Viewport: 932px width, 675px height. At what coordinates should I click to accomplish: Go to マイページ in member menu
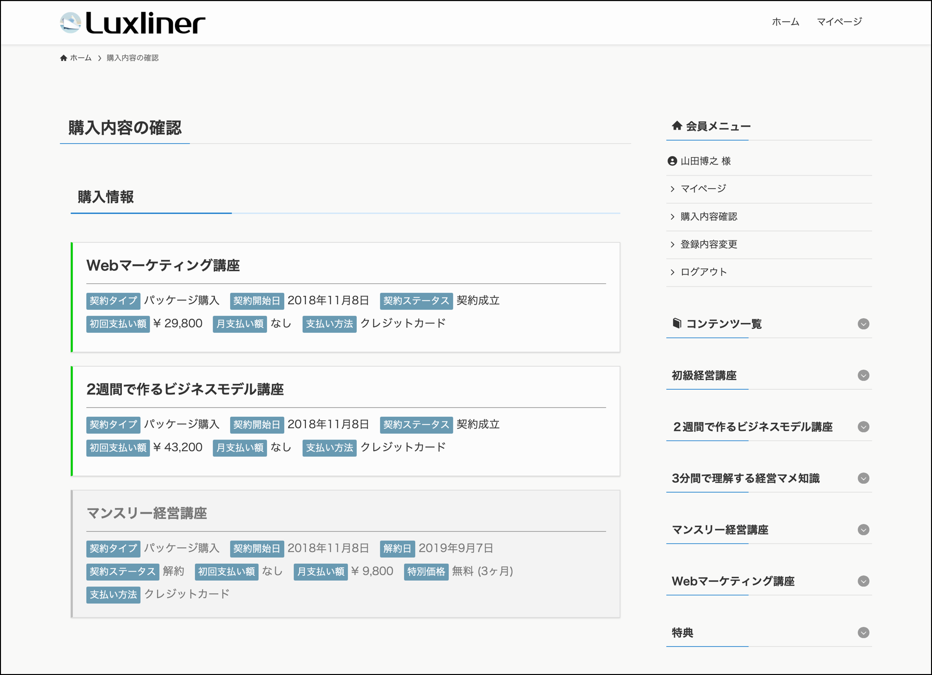click(703, 189)
